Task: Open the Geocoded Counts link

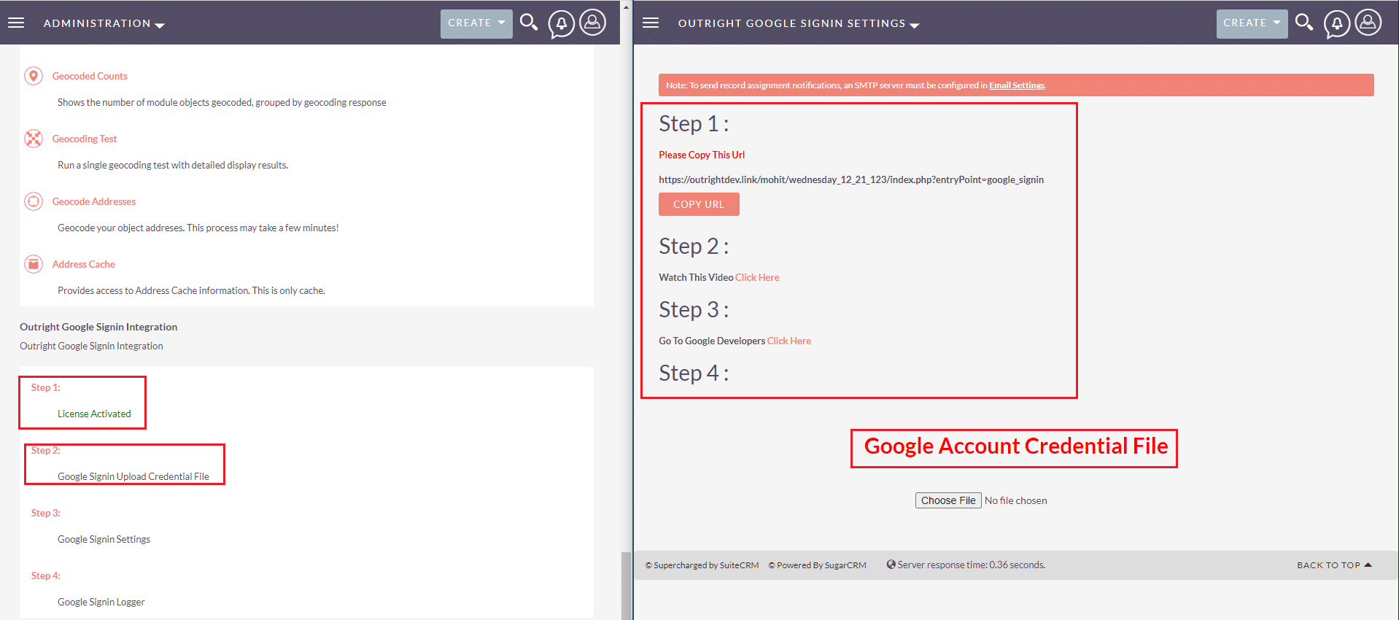Action: pyautogui.click(x=90, y=76)
